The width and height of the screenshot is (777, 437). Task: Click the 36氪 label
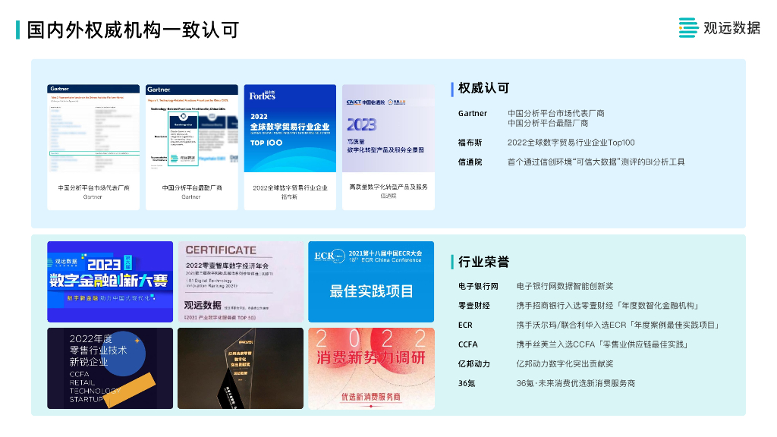pyautogui.click(x=467, y=383)
